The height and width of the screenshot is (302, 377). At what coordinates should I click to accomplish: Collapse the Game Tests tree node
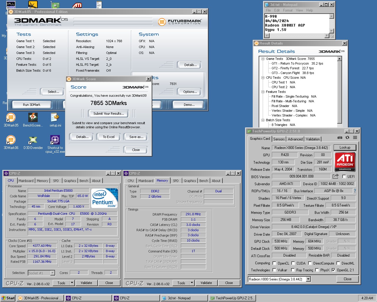pyautogui.click(x=263, y=59)
